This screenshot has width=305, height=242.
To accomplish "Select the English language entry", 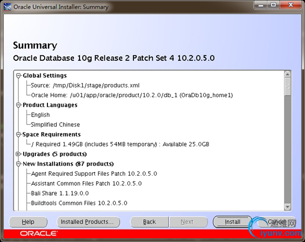I will (40, 115).
